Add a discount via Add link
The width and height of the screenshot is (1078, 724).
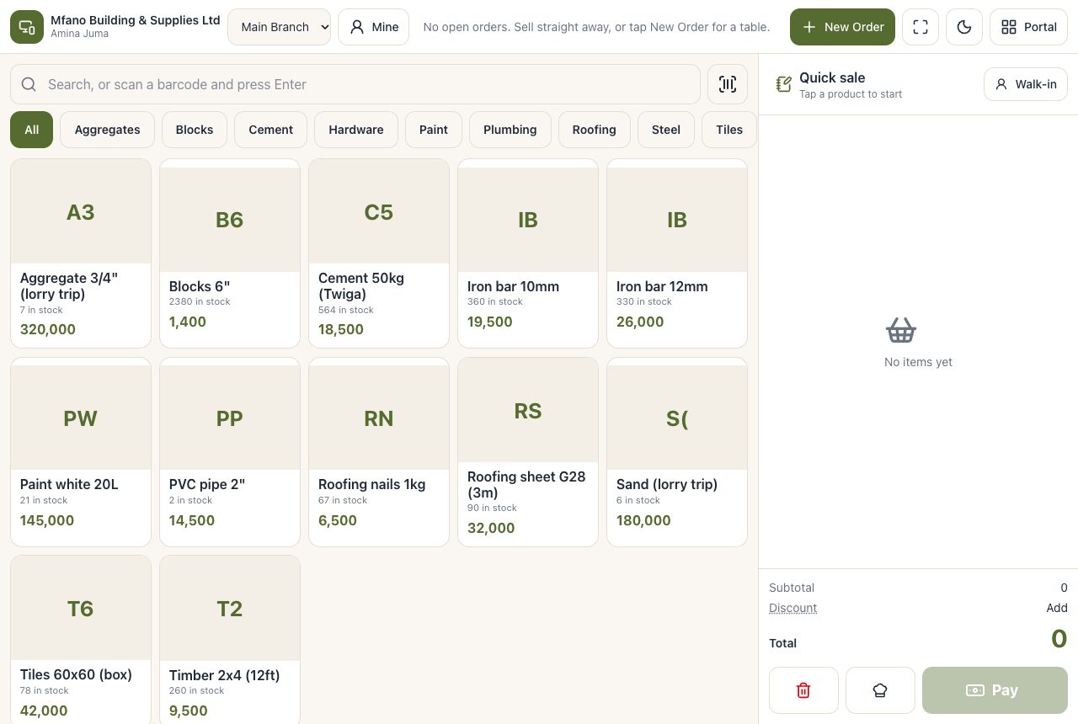(1057, 608)
